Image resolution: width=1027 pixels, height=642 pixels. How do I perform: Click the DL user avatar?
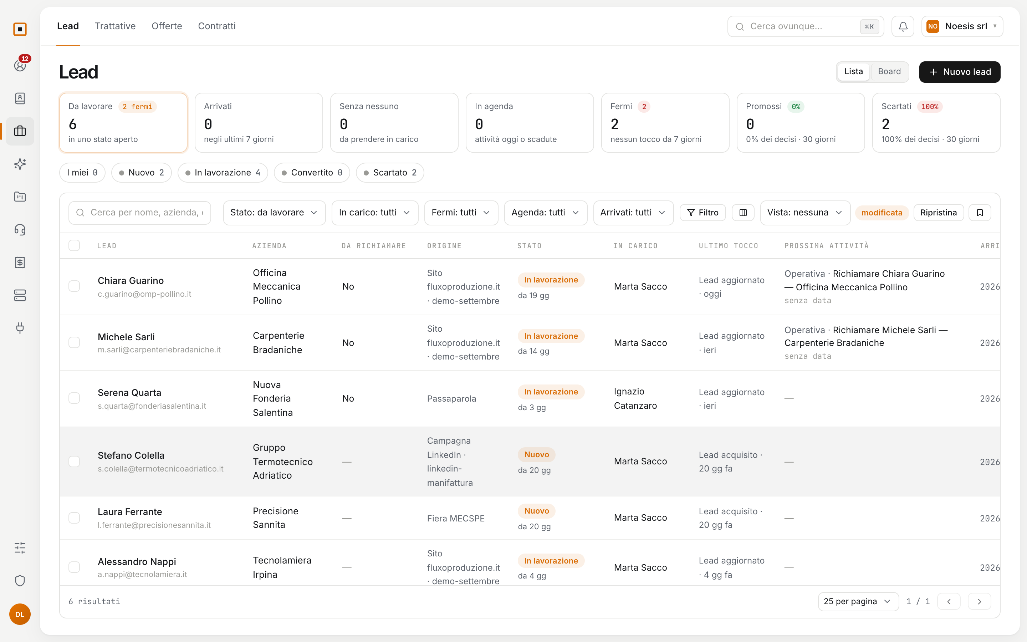coord(20,615)
